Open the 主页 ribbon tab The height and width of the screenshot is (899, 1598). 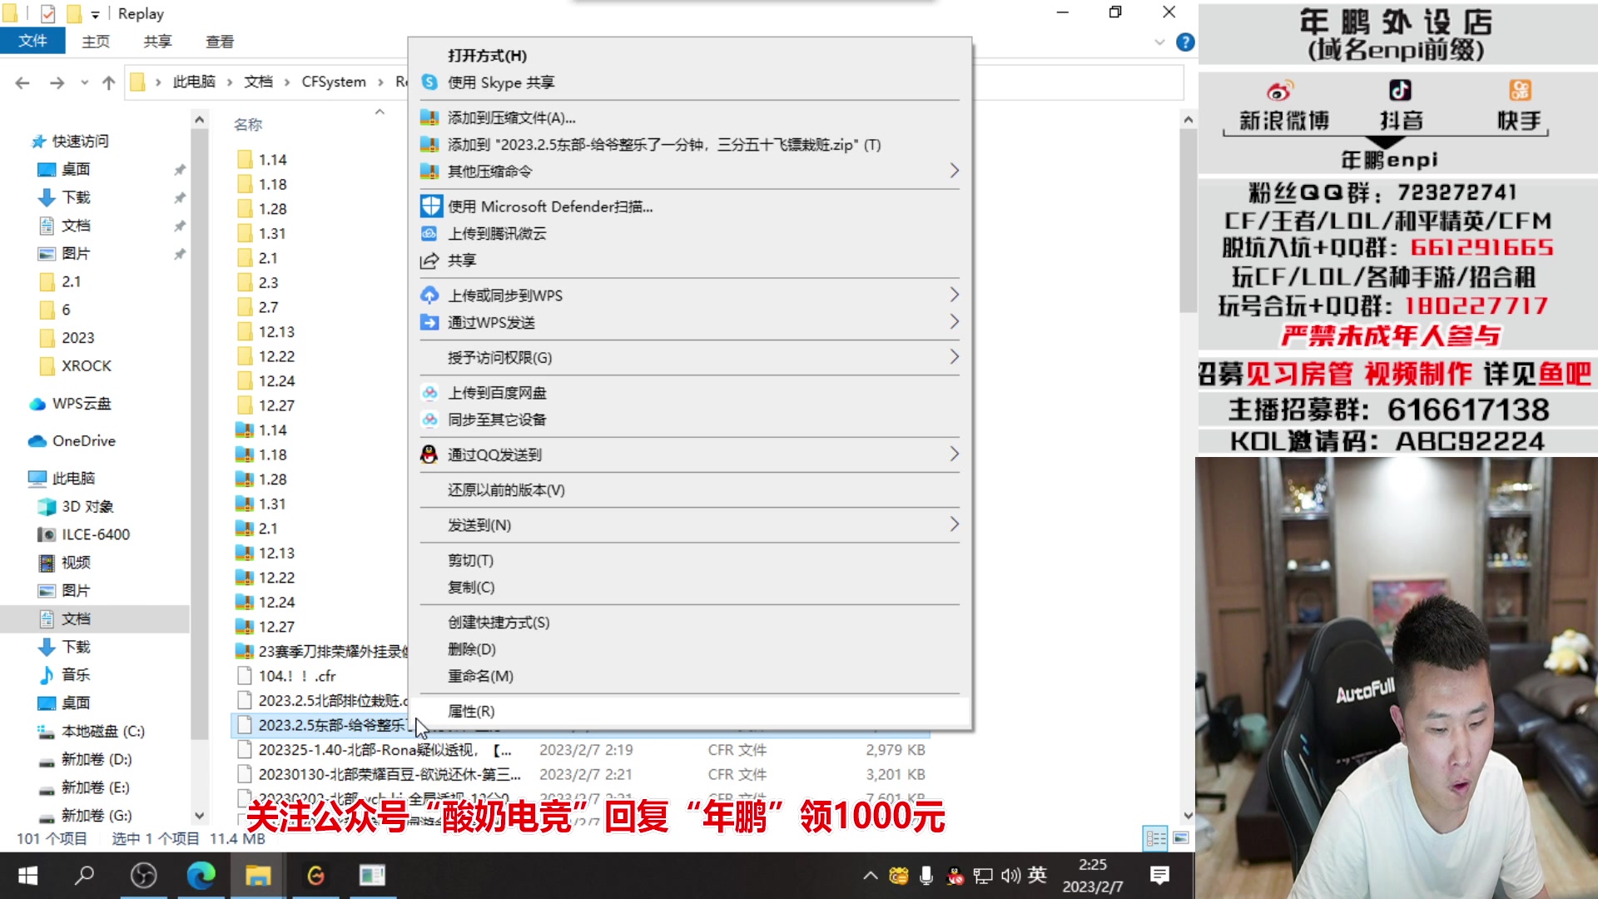[x=96, y=42]
